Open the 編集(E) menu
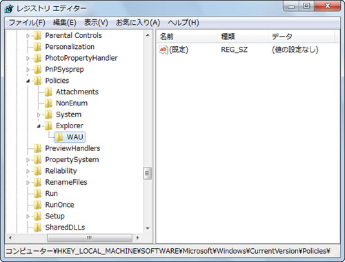This screenshot has height=262, width=345. [65, 23]
